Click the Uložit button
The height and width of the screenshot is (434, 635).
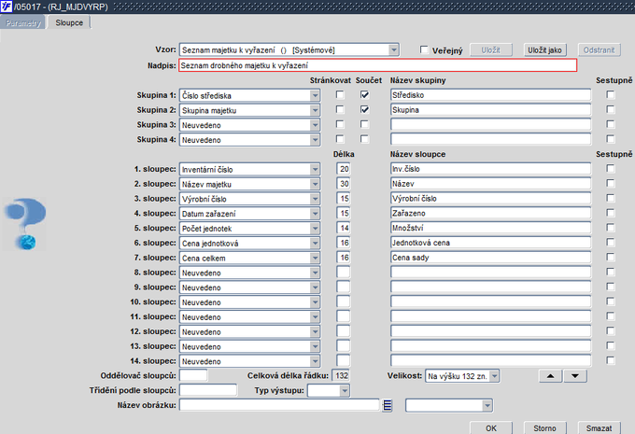(491, 49)
